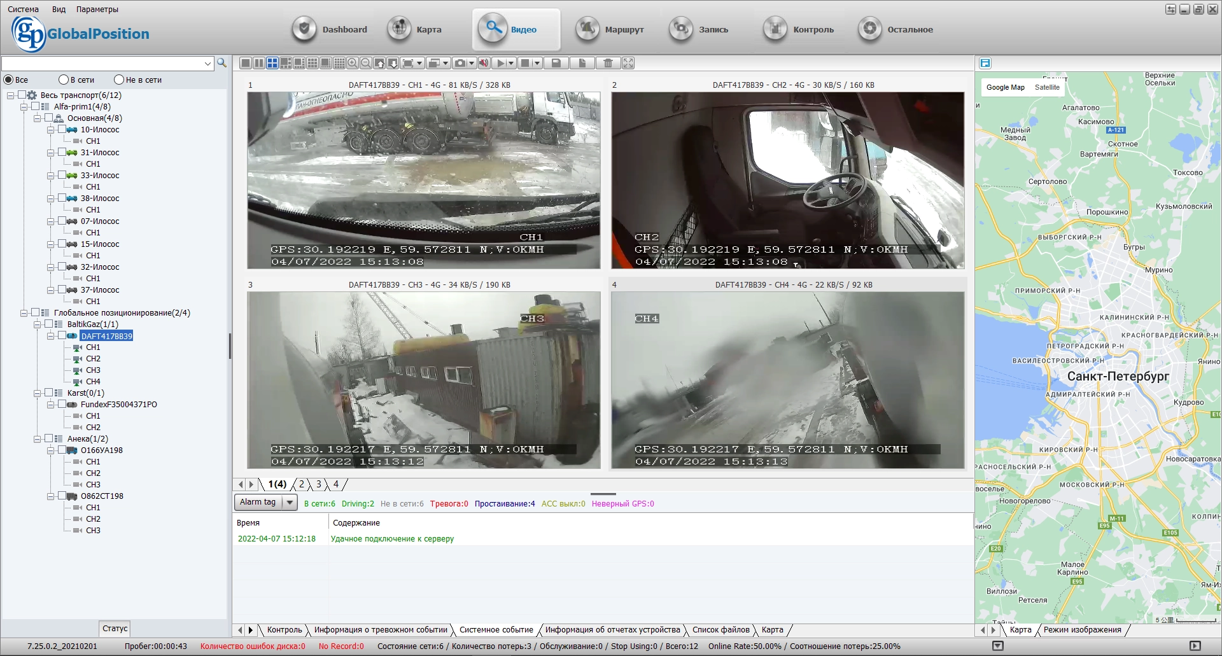The width and height of the screenshot is (1222, 656).
Task: Click the save floppy icon above map
Action: tap(985, 63)
